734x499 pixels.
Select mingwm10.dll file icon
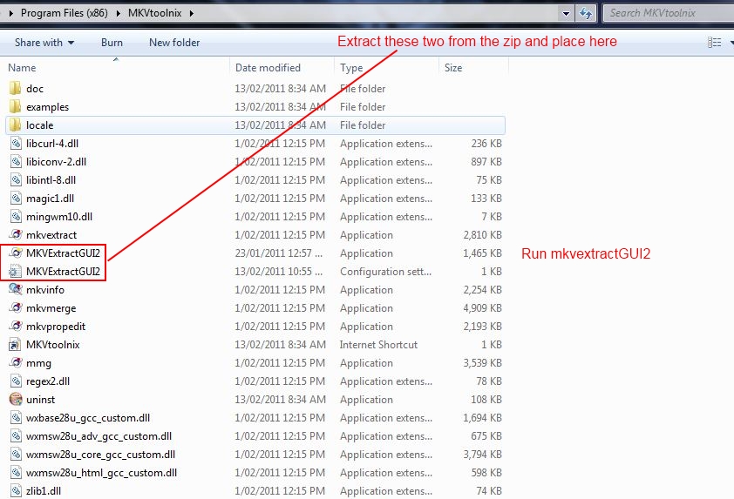[x=16, y=217]
